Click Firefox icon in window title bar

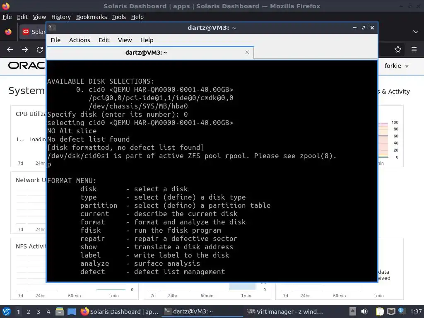(6, 6)
